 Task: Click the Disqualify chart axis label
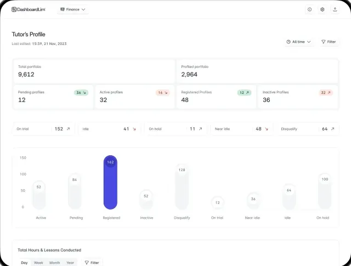coord(182,218)
